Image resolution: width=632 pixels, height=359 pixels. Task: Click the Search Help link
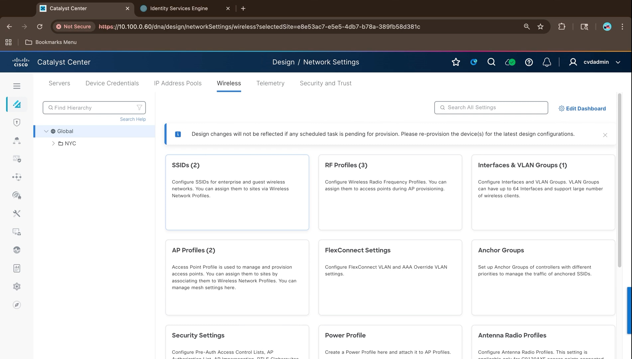click(133, 119)
